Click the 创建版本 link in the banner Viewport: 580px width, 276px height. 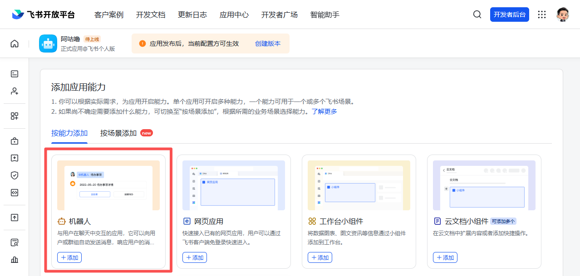tap(268, 43)
